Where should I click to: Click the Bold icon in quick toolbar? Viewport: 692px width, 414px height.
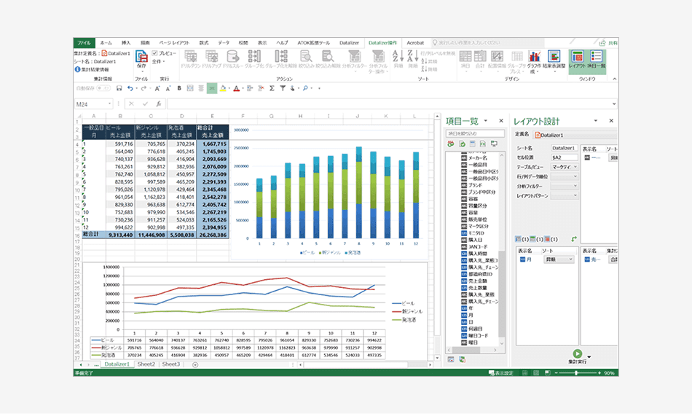179,88
